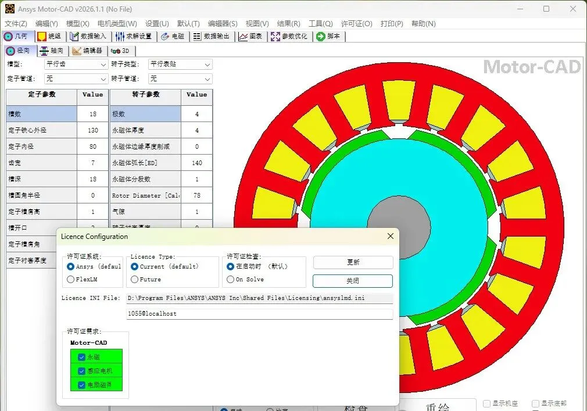
Task: Select the 永磁体弧长[ED] value cell 140
Action: (197, 163)
